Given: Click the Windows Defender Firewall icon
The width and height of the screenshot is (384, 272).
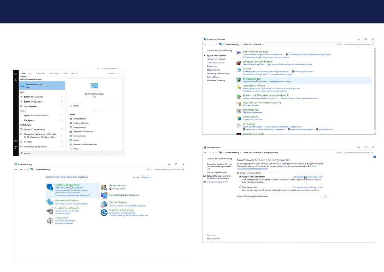Looking at the screenshot, I should 238,63.
